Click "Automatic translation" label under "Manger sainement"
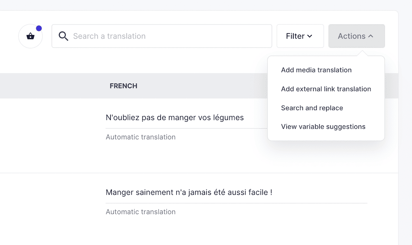Viewport: 412px width, 245px height. click(140, 212)
